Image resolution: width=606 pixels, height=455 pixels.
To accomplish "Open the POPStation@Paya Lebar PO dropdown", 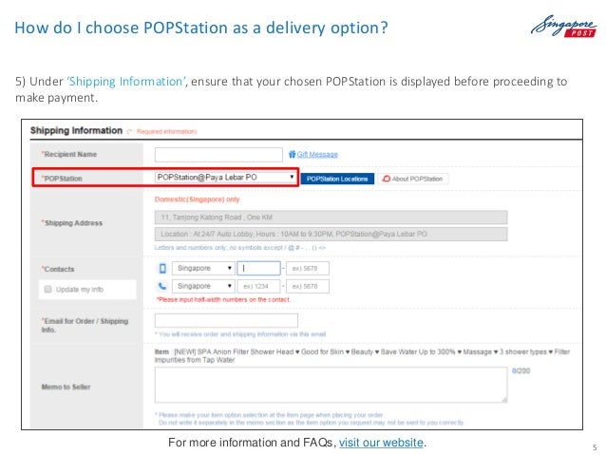I will tap(226, 177).
